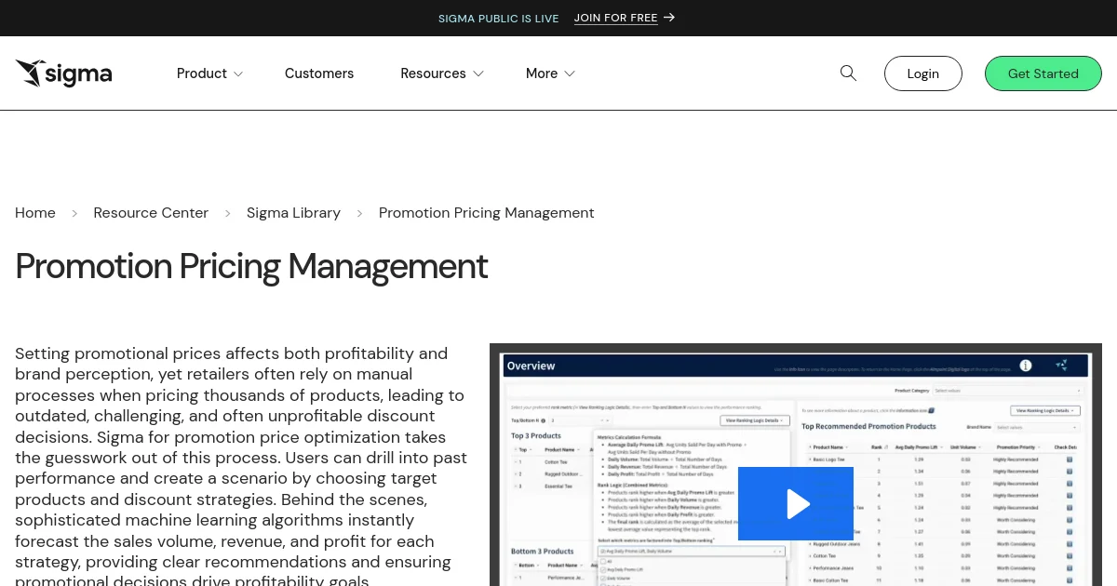Open Sigma Library breadcrumb
This screenshot has height=586, width=1117.
point(293,213)
